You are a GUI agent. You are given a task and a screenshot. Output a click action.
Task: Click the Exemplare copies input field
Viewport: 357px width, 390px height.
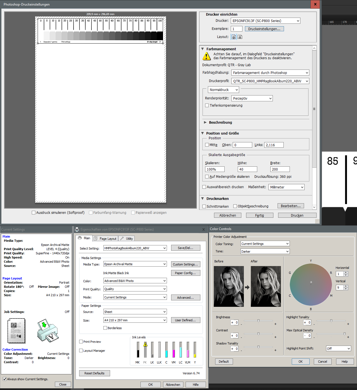click(236, 29)
